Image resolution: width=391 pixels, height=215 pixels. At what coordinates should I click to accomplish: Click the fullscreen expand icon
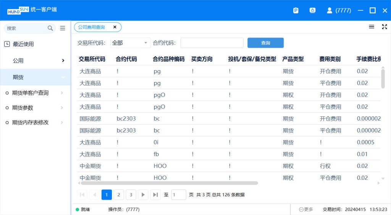pos(385,27)
